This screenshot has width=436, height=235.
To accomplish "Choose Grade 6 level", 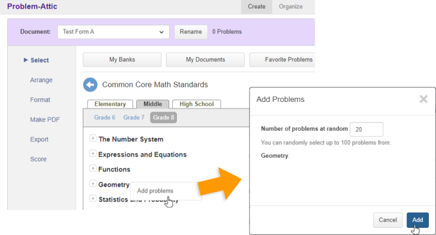I will 104,117.
